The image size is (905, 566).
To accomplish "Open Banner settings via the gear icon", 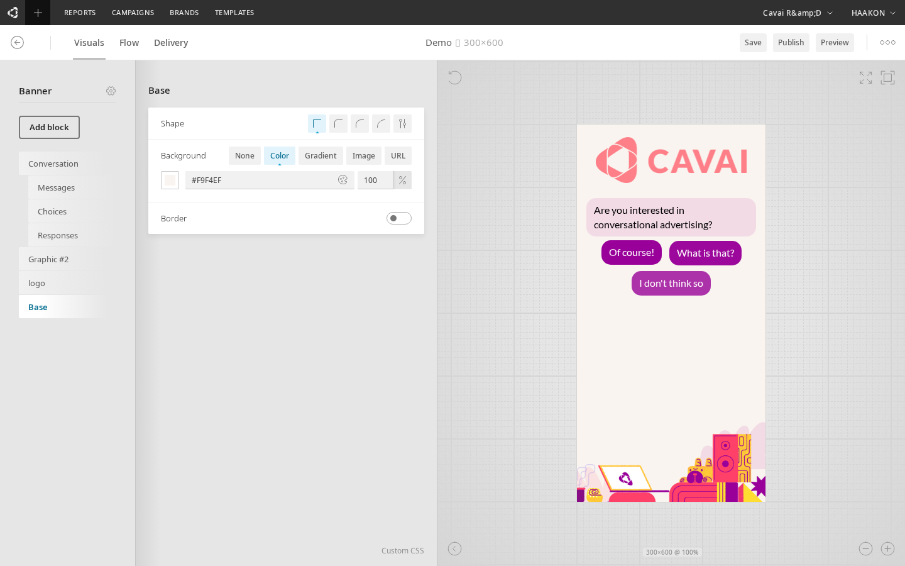I will [111, 91].
